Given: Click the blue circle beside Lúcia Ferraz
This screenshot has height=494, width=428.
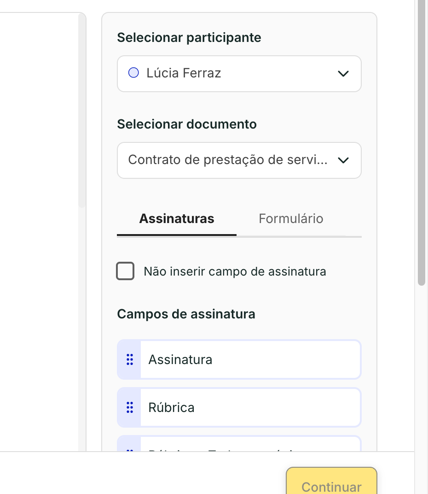Looking at the screenshot, I should (133, 73).
